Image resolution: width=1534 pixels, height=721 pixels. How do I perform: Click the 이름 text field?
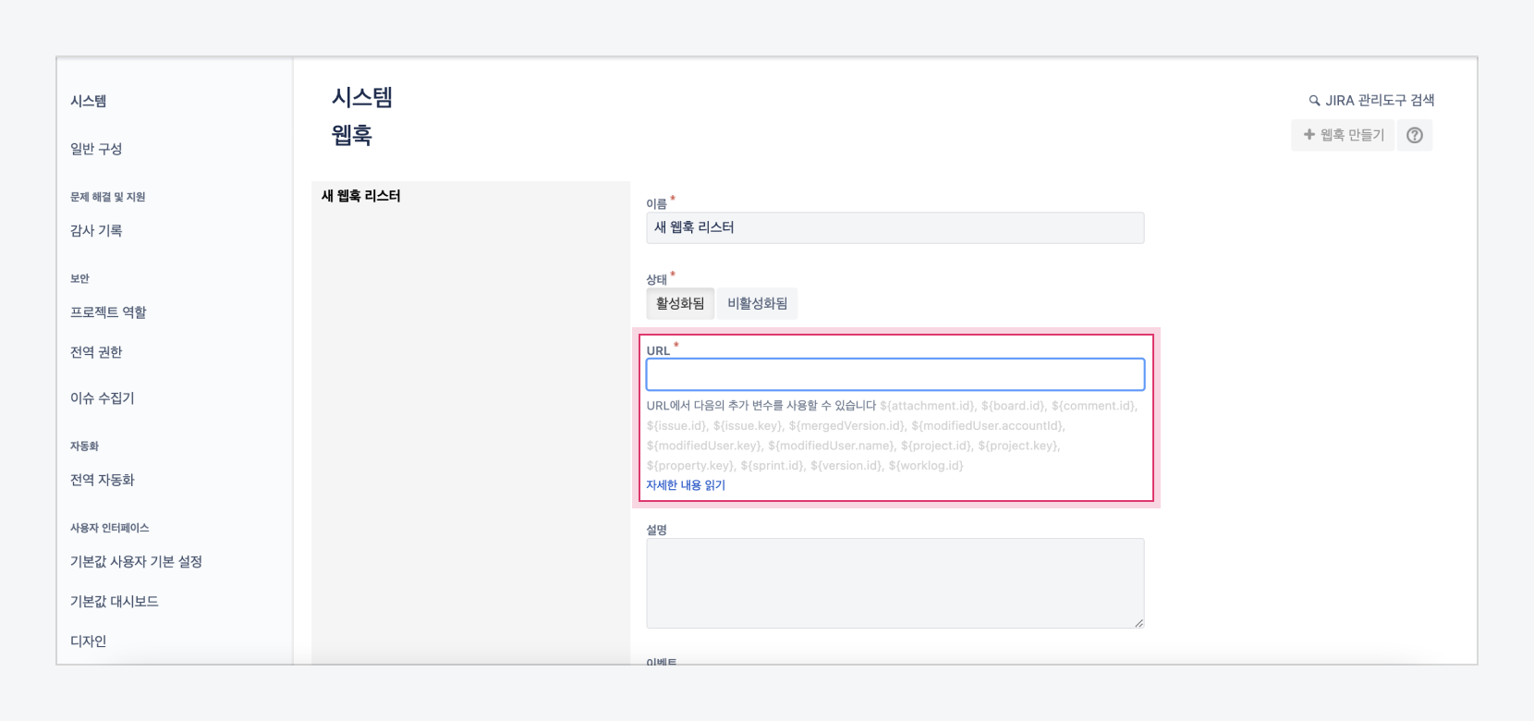tap(895, 227)
